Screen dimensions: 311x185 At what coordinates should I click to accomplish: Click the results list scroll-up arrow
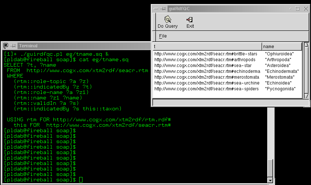pyautogui.click(x=306, y=47)
